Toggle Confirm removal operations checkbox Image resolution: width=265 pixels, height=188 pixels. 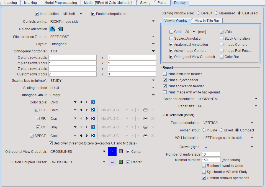(204, 178)
